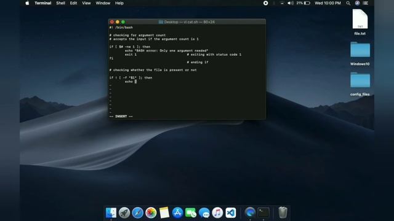The image size is (394, 221).
Task: Click the 'if ! [ -f "$1" ]; then' line
Action: click(131, 78)
